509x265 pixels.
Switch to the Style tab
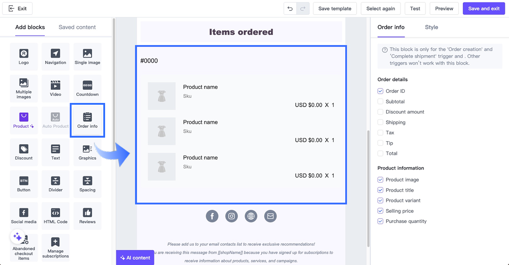(x=431, y=27)
